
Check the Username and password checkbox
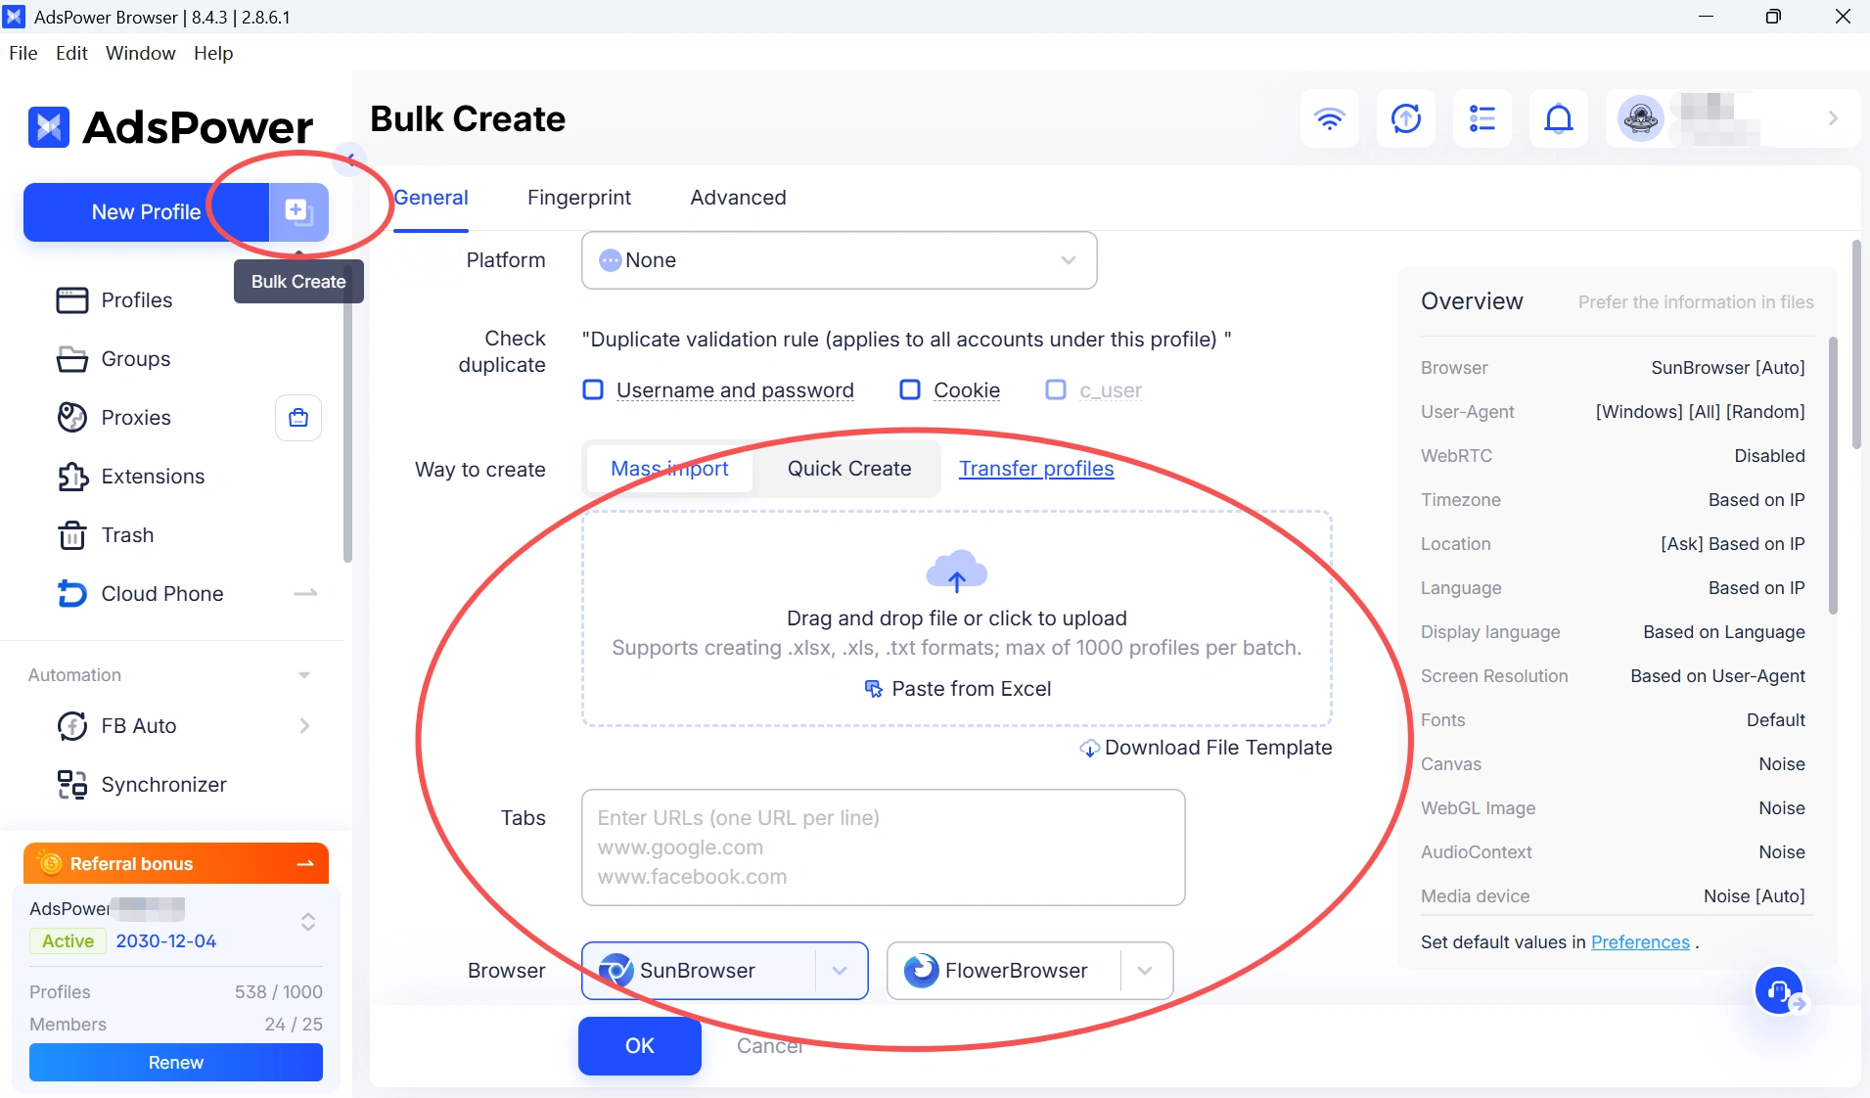click(593, 389)
